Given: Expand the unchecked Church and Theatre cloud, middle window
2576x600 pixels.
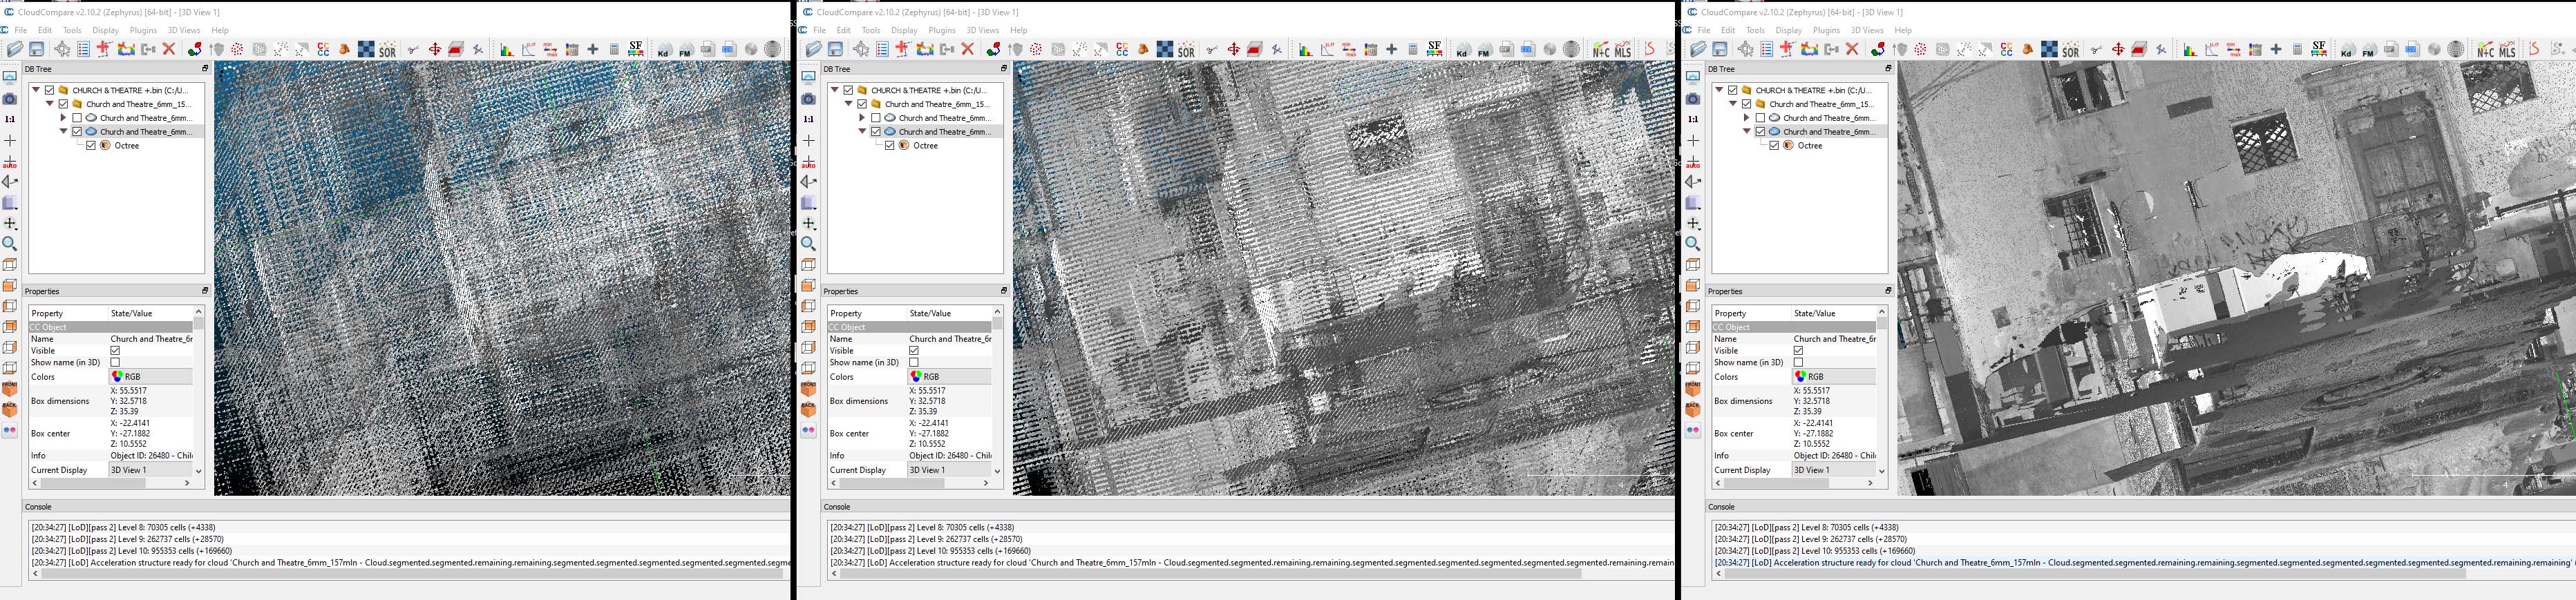Looking at the screenshot, I should click(862, 118).
